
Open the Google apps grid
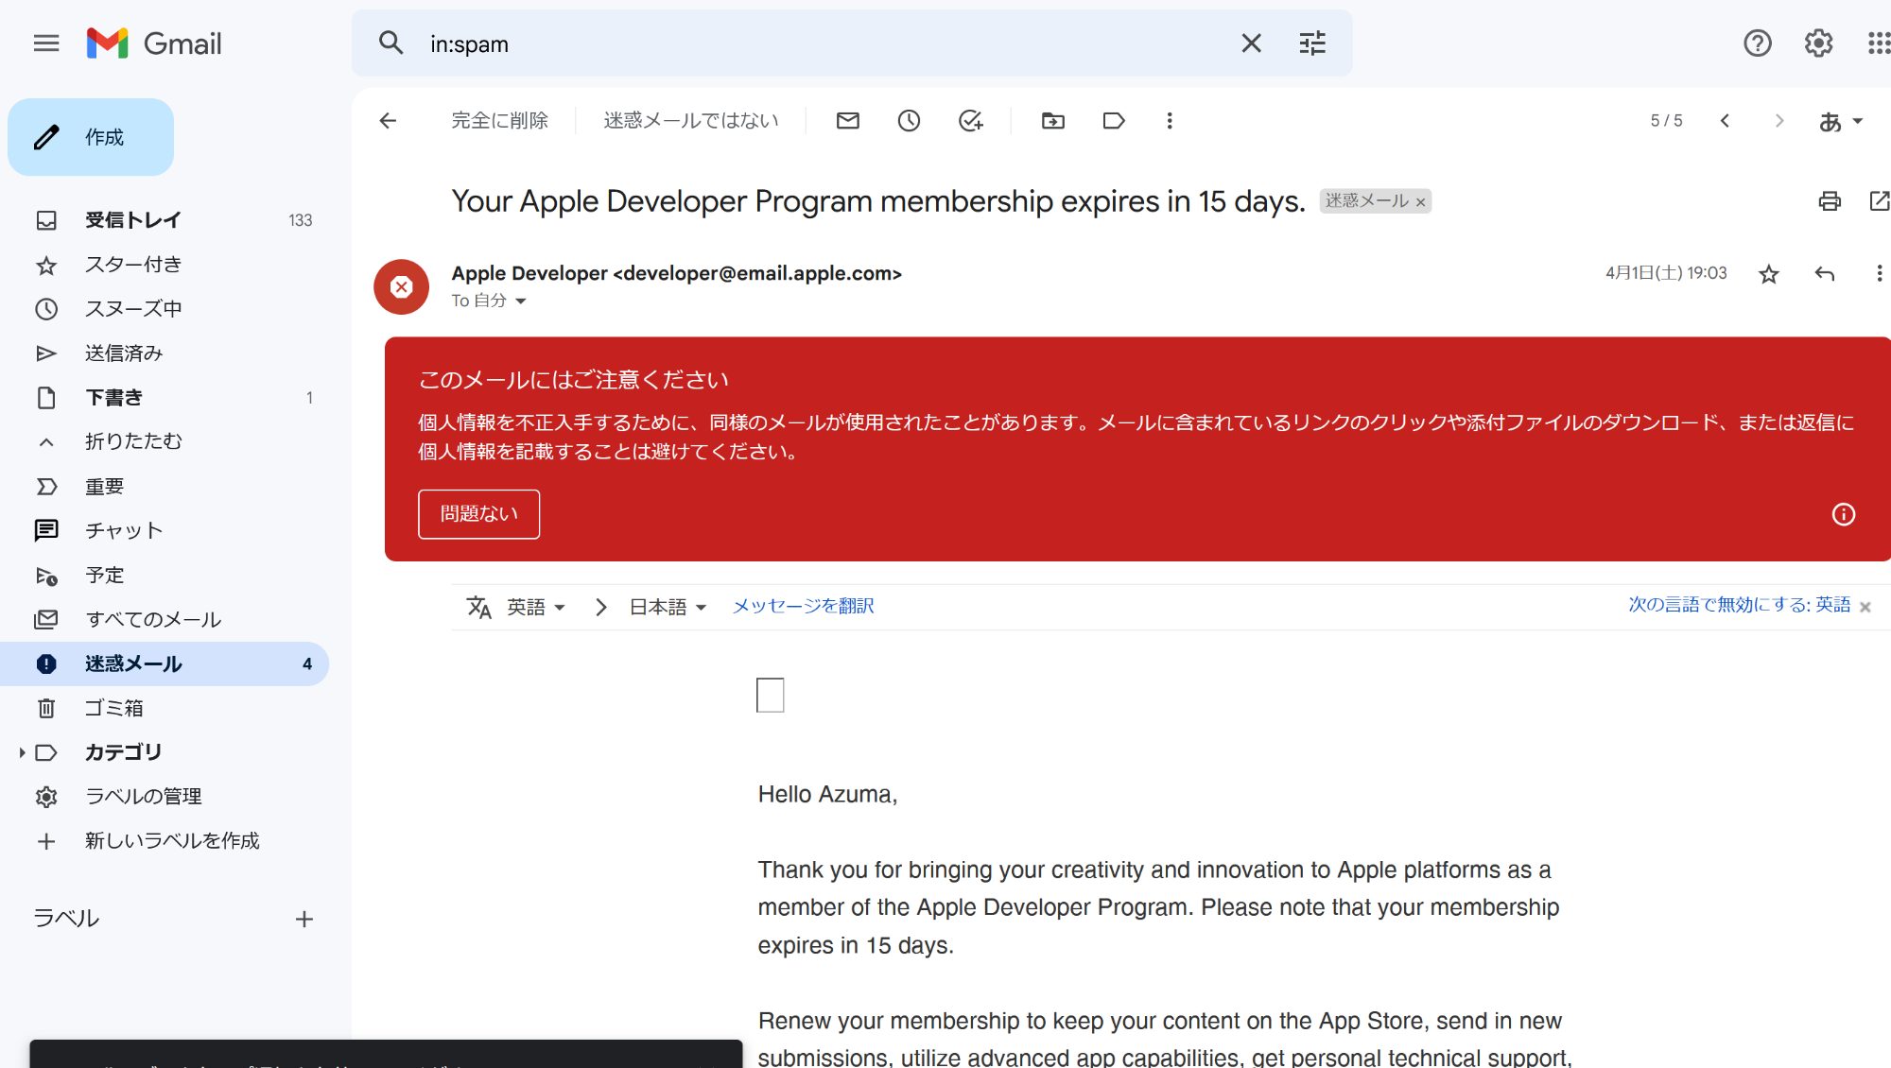(1879, 43)
